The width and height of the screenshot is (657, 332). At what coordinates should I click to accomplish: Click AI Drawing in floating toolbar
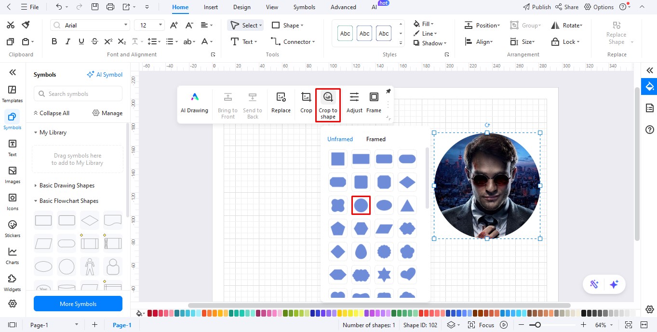point(194,103)
